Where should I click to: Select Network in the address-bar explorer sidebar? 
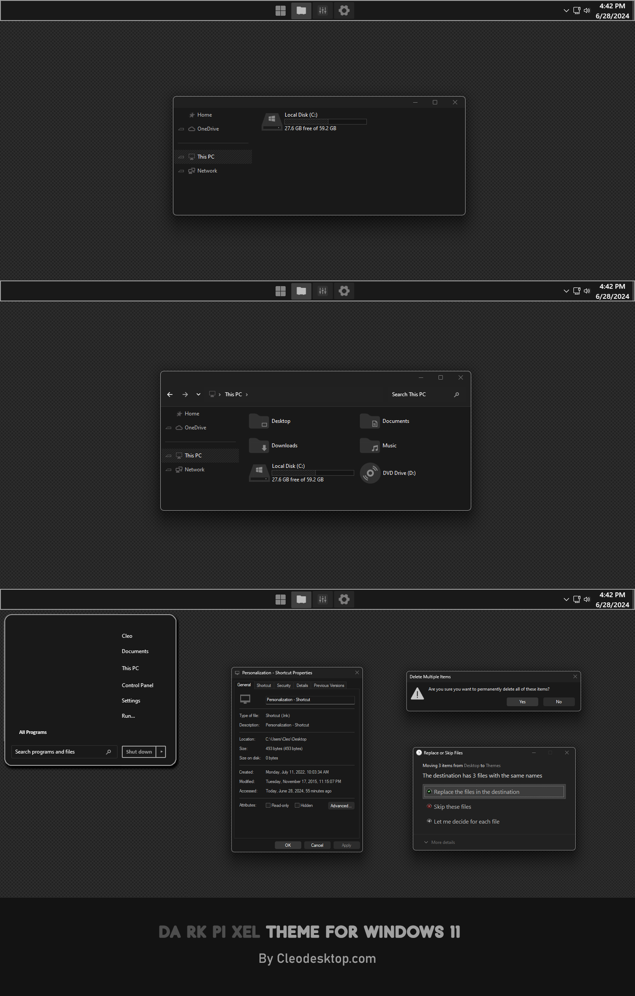click(194, 470)
